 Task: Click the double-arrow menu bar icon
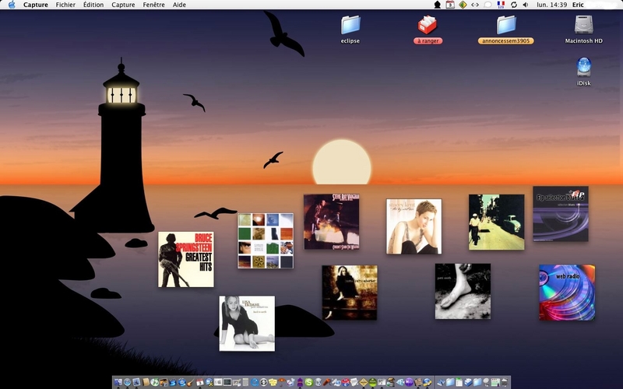(x=475, y=5)
